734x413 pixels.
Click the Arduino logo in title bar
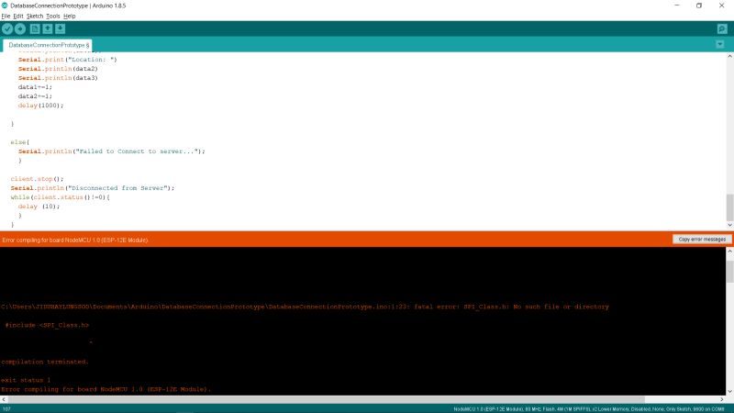(5, 6)
